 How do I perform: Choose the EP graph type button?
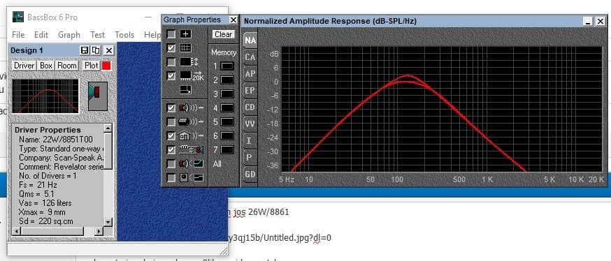250,91
